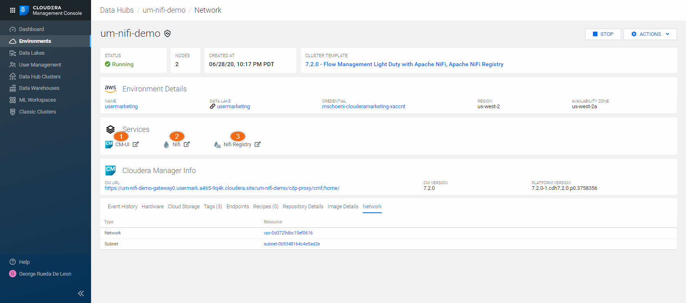Open George Rueda De Leon profile
This screenshot has width=686, height=303.
tap(45, 274)
